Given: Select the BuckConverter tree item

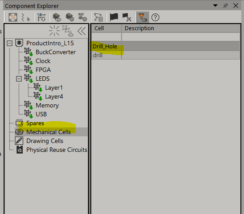Looking at the screenshot, I should [x=56, y=52].
